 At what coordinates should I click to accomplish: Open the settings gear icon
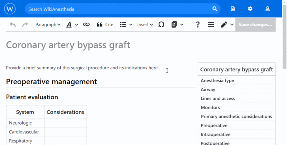click(x=250, y=9)
